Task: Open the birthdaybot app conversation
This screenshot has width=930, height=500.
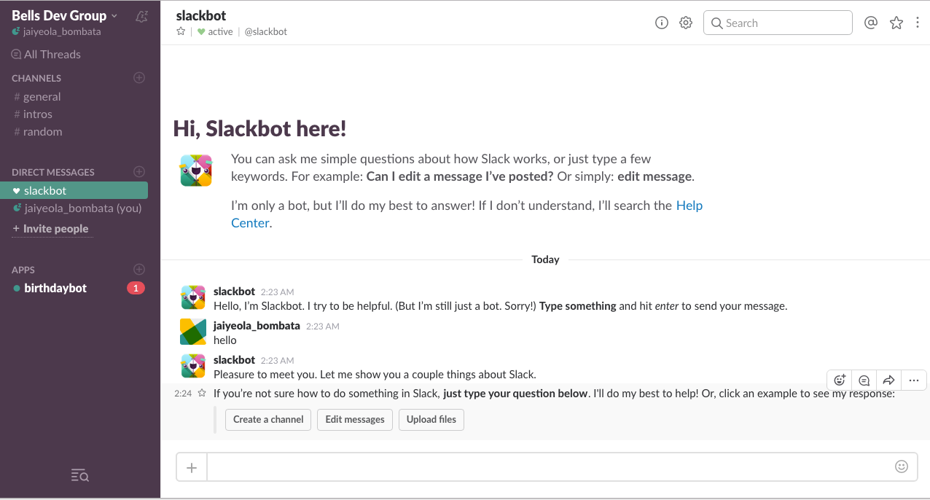Action: (x=55, y=288)
